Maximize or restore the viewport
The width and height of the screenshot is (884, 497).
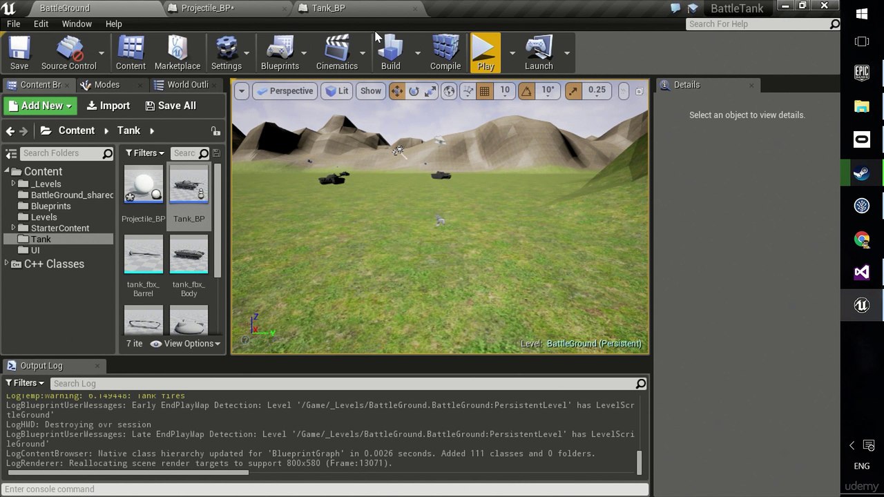point(639,91)
